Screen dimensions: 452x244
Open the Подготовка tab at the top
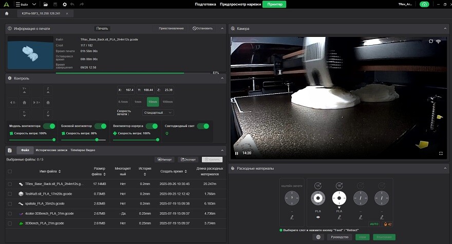point(205,4)
